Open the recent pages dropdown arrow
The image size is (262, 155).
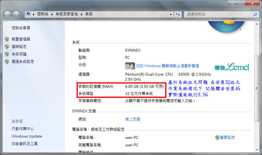point(22,15)
